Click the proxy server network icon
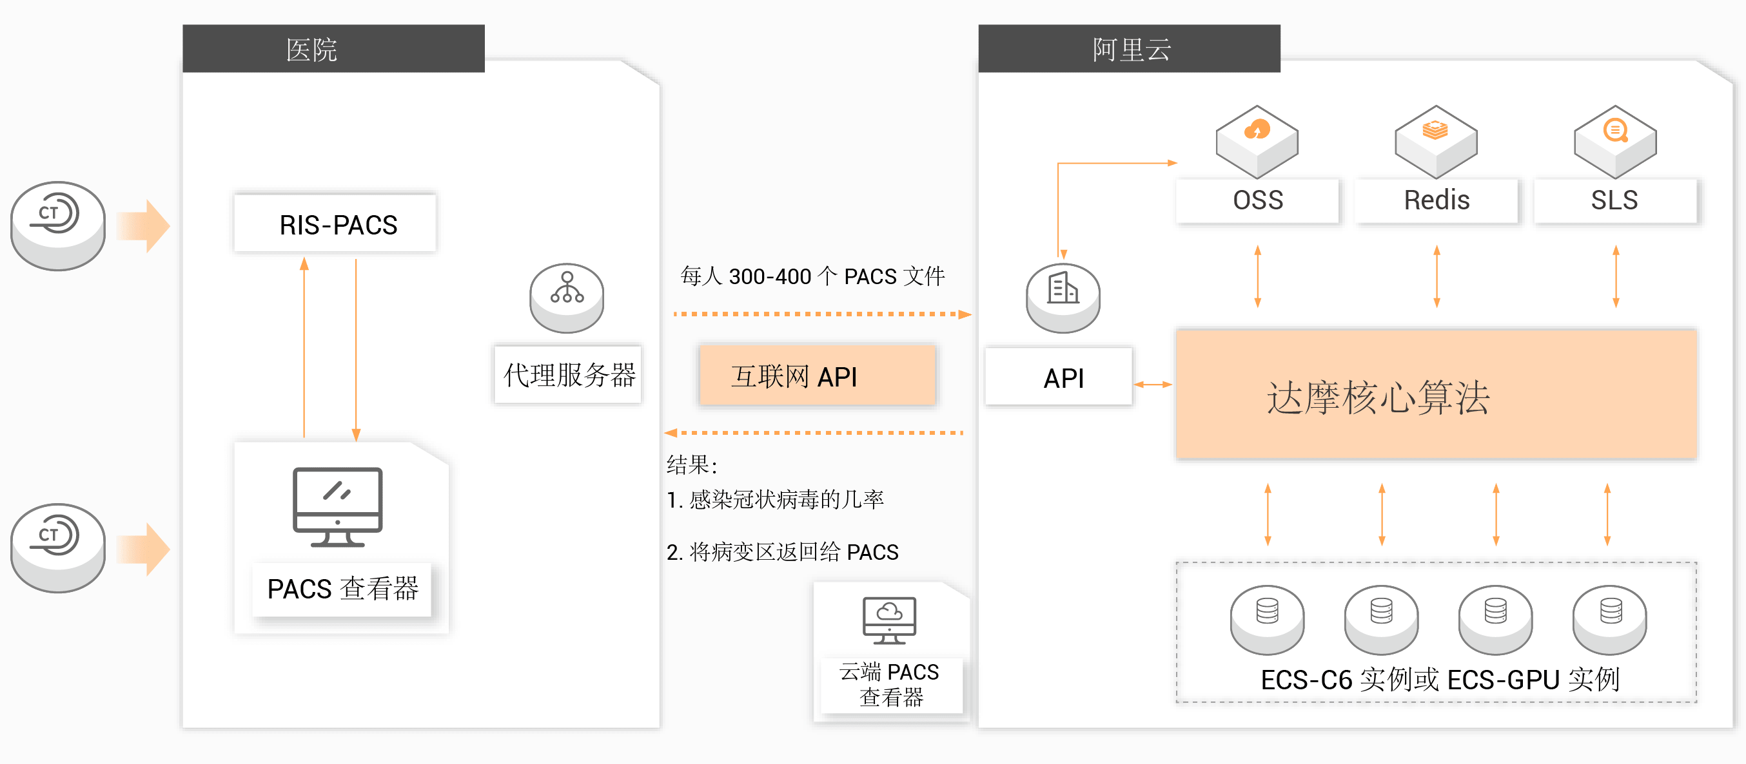This screenshot has height=764, width=1746. coord(567,297)
